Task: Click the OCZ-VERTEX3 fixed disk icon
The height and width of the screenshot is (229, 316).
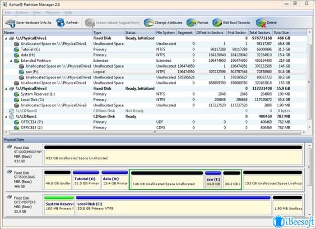Action: pos(9,197)
